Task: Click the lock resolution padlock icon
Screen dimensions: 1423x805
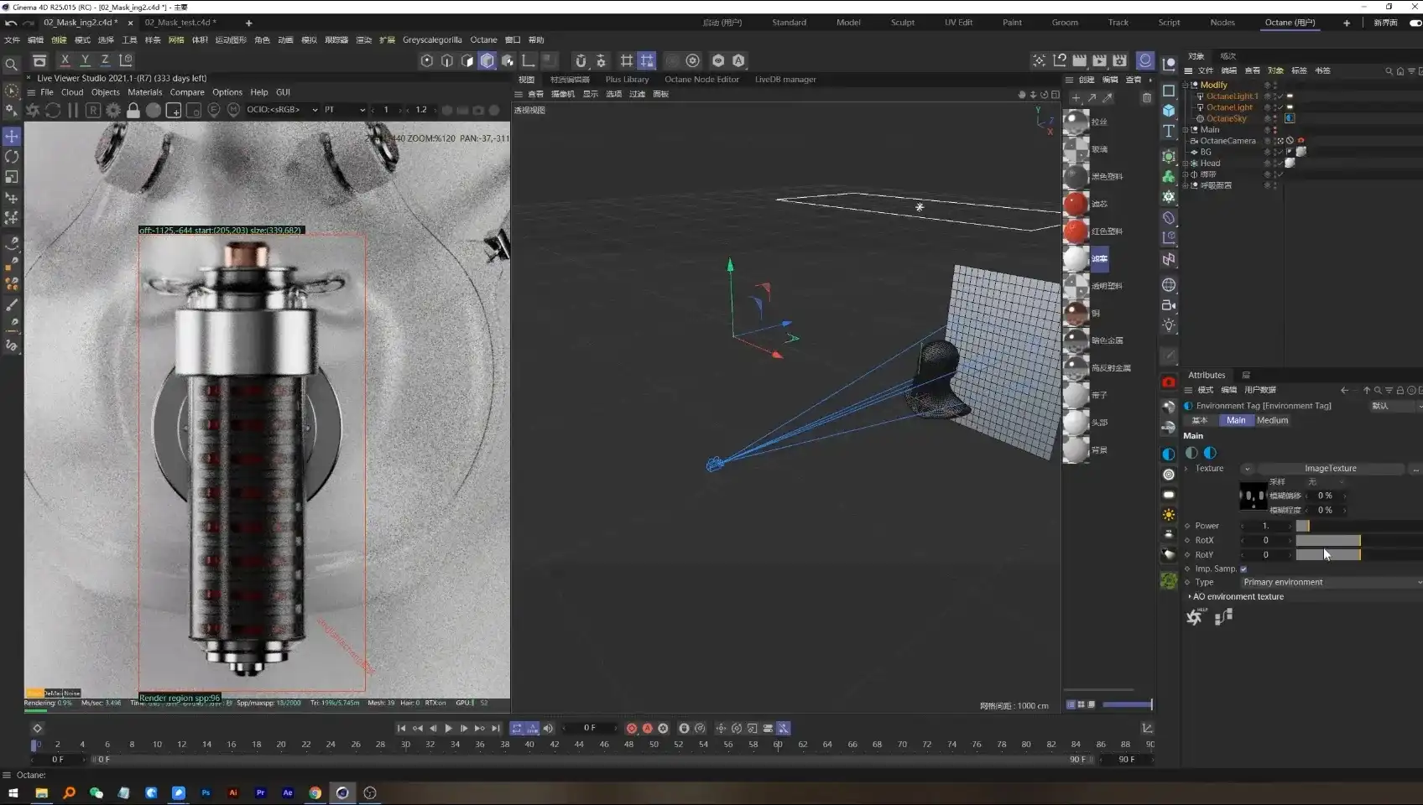Action: coord(133,111)
